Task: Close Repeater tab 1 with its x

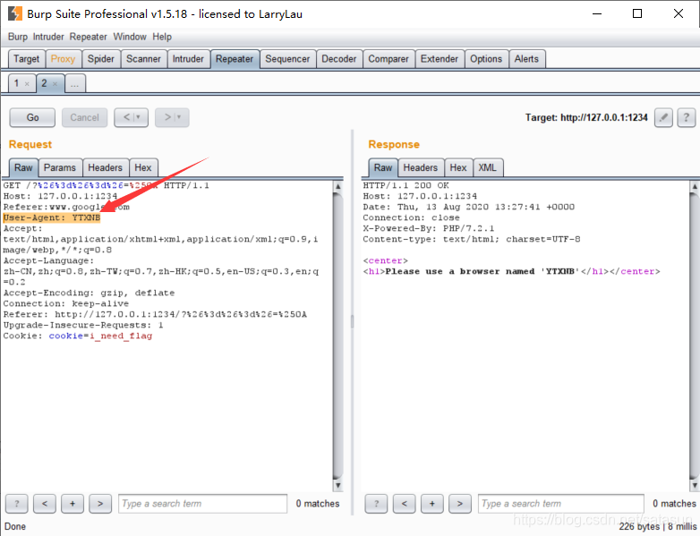Action: [x=27, y=84]
